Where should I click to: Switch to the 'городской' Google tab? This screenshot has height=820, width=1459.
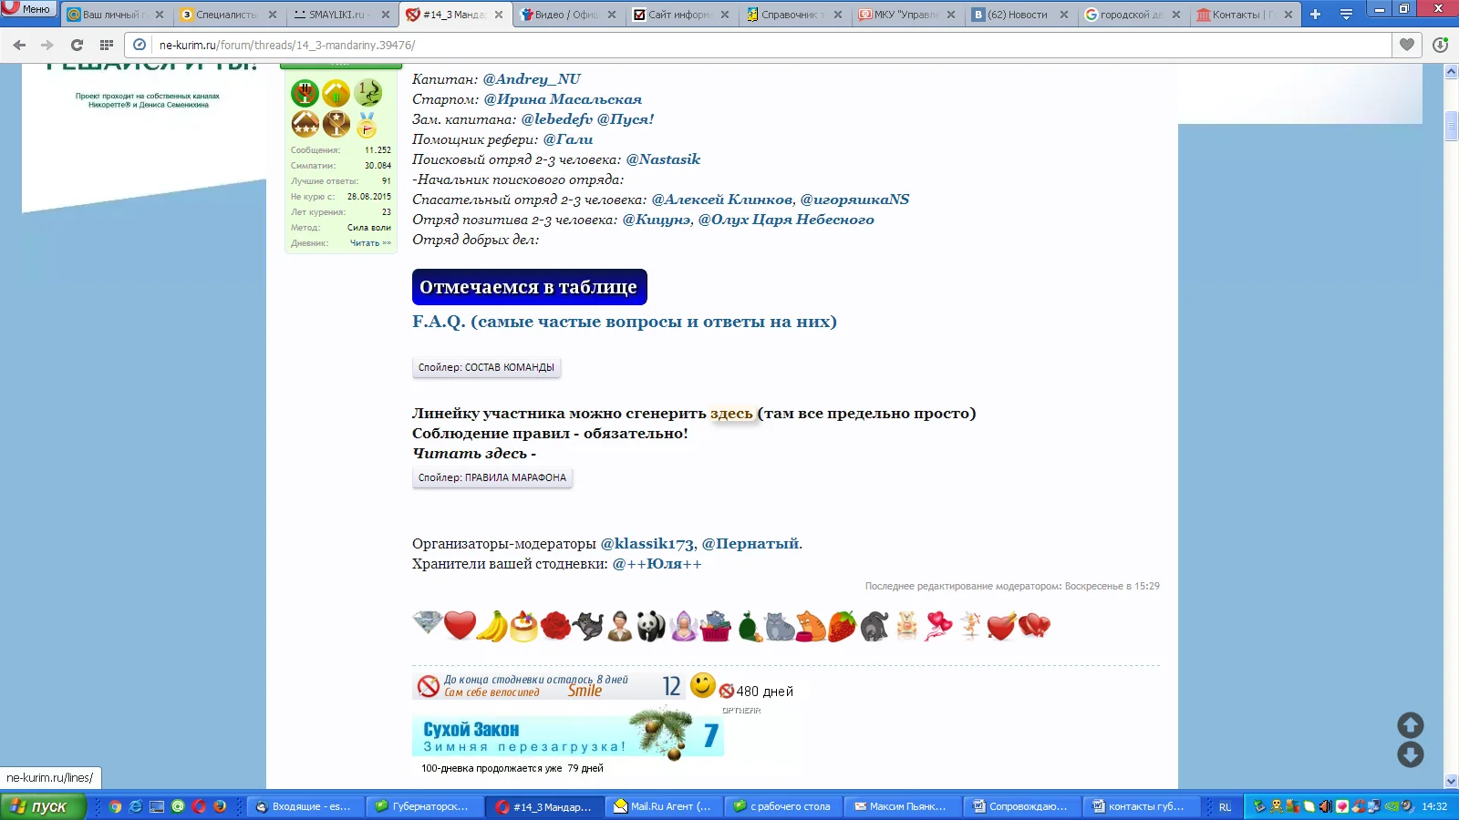pyautogui.click(x=1133, y=15)
